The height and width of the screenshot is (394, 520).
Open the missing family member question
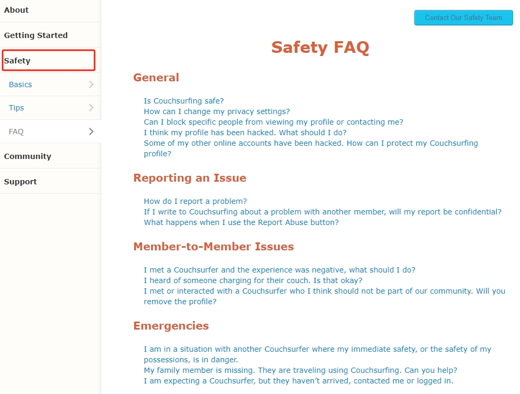[300, 370]
